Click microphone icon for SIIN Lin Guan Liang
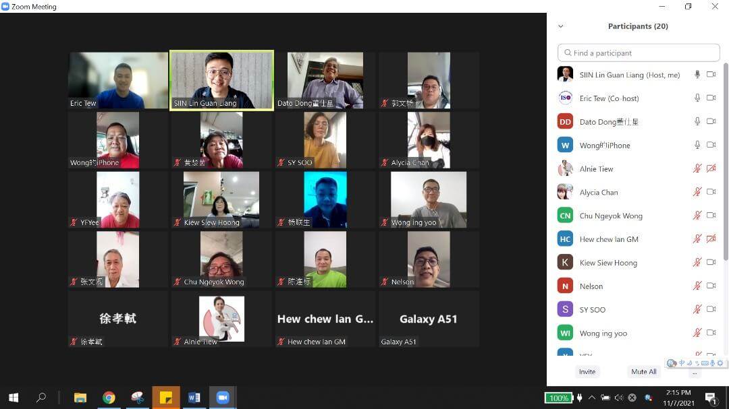729x409 pixels. click(x=697, y=75)
